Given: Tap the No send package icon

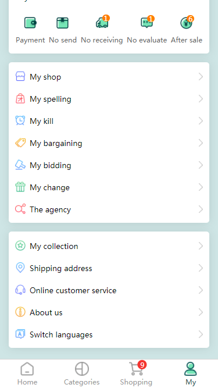Looking at the screenshot, I should pos(63,23).
